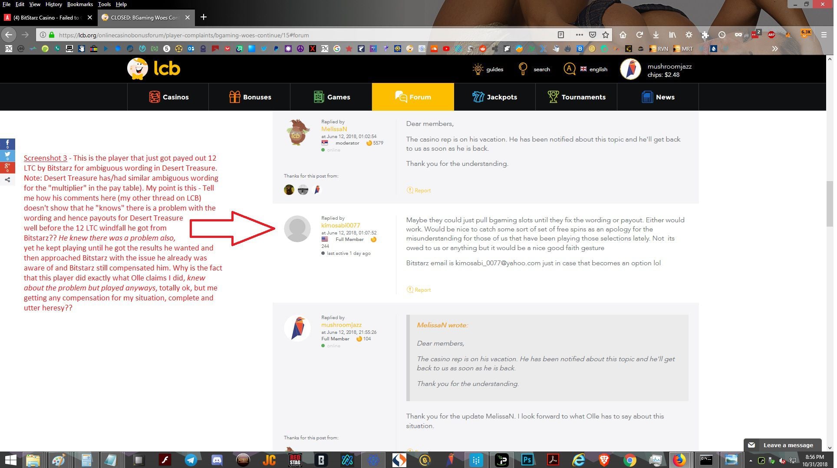Image resolution: width=837 pixels, height=468 pixels.
Task: Show more bookmarks toolbar items
Action: coord(775,49)
